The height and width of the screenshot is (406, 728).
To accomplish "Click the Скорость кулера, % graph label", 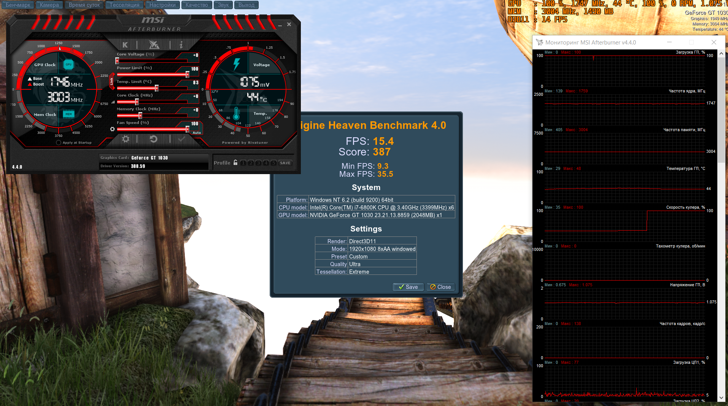I will pos(685,208).
